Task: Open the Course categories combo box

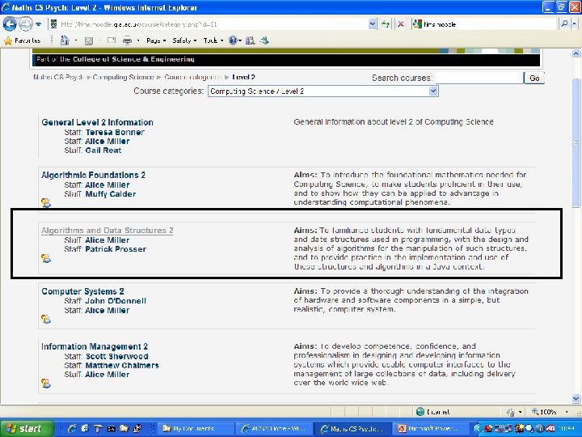Action: 323,91
